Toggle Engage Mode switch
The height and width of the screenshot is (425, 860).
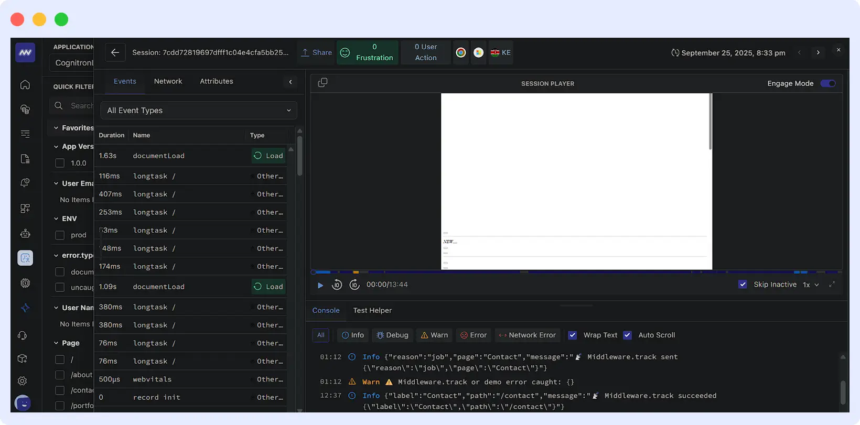(828, 83)
